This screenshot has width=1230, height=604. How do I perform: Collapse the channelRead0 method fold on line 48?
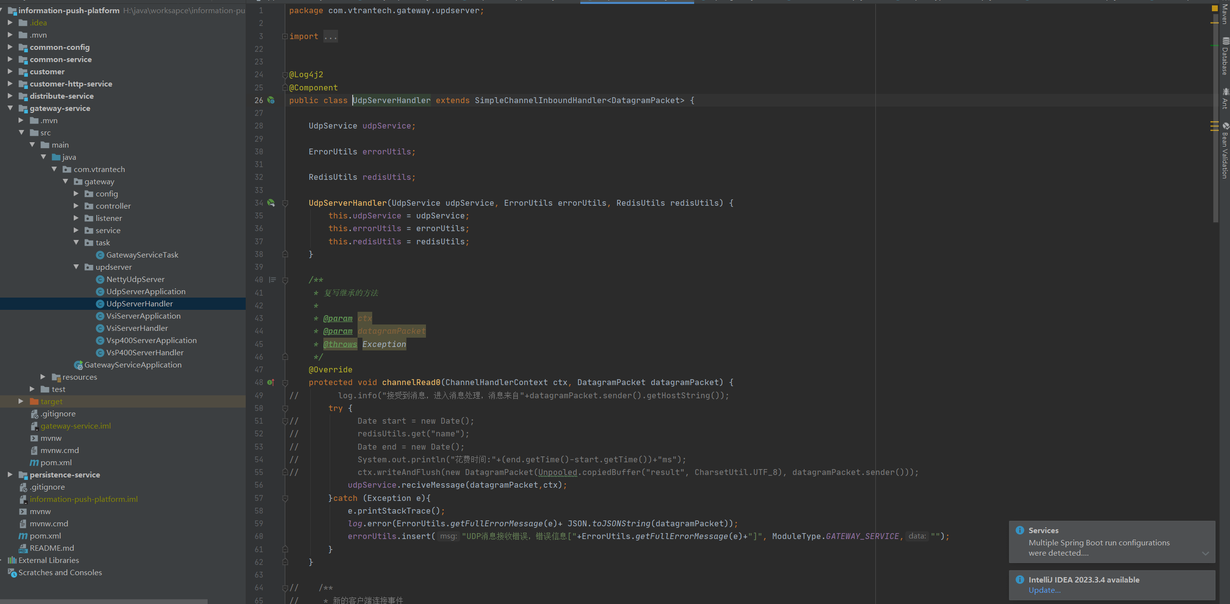(x=285, y=383)
